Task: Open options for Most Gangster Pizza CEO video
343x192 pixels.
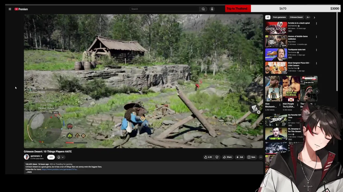Action: [x=316, y=63]
